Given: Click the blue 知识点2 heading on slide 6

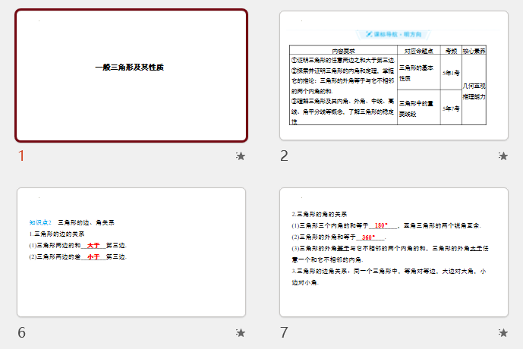Looking at the screenshot, I should pos(39,223).
